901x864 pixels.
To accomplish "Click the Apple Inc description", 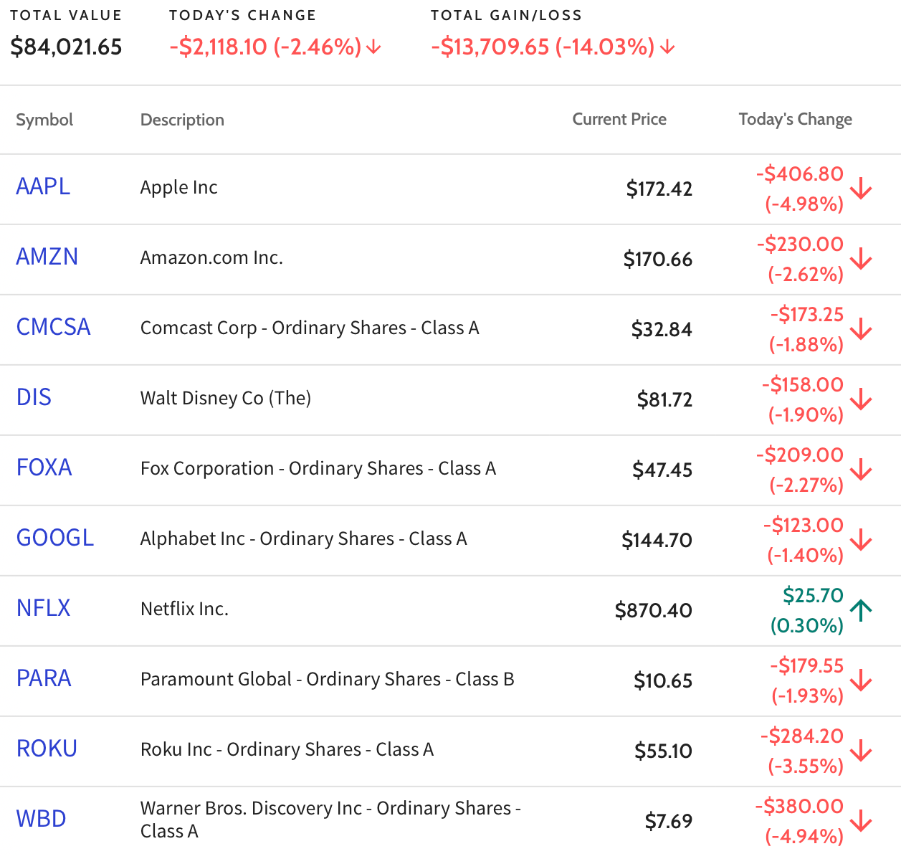I will [179, 187].
